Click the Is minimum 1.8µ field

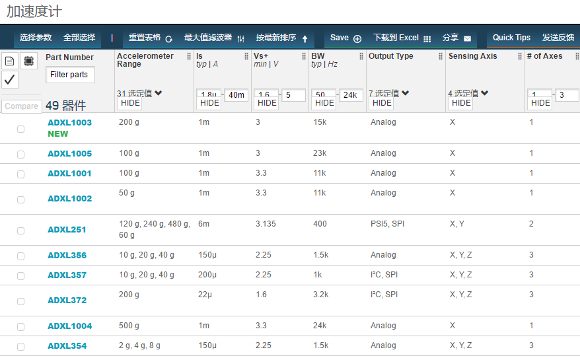pos(209,93)
